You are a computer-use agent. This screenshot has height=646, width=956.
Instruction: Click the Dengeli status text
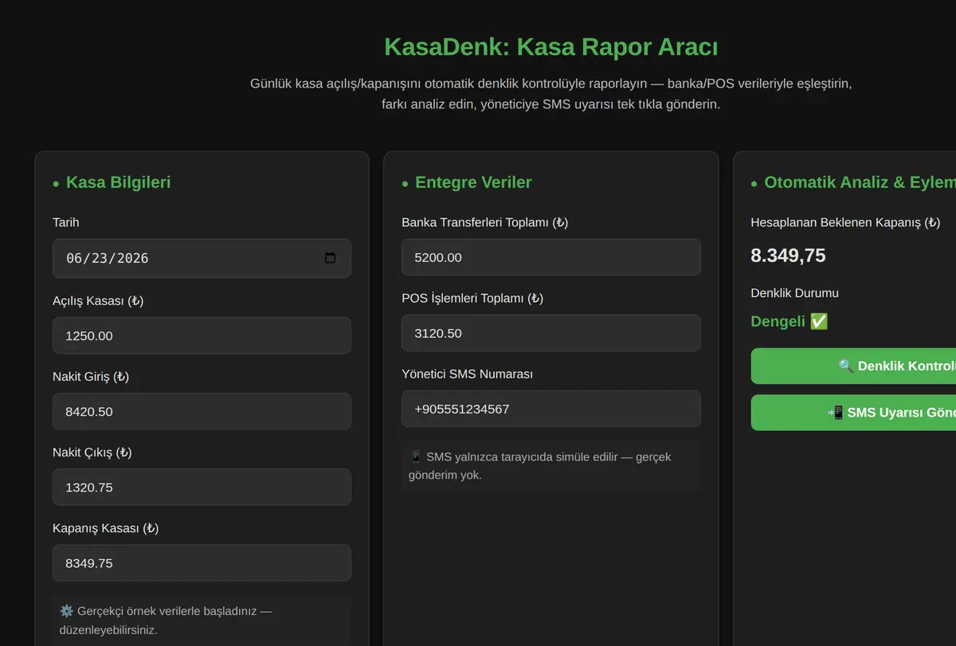point(789,322)
